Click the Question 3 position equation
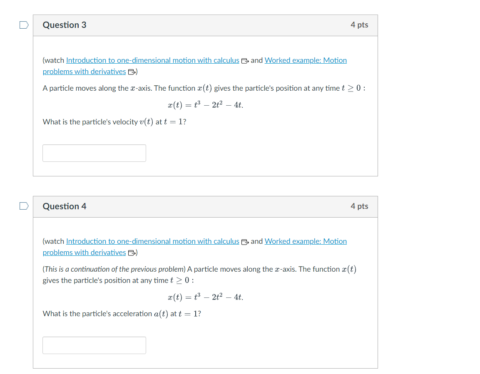 pyautogui.click(x=205, y=105)
